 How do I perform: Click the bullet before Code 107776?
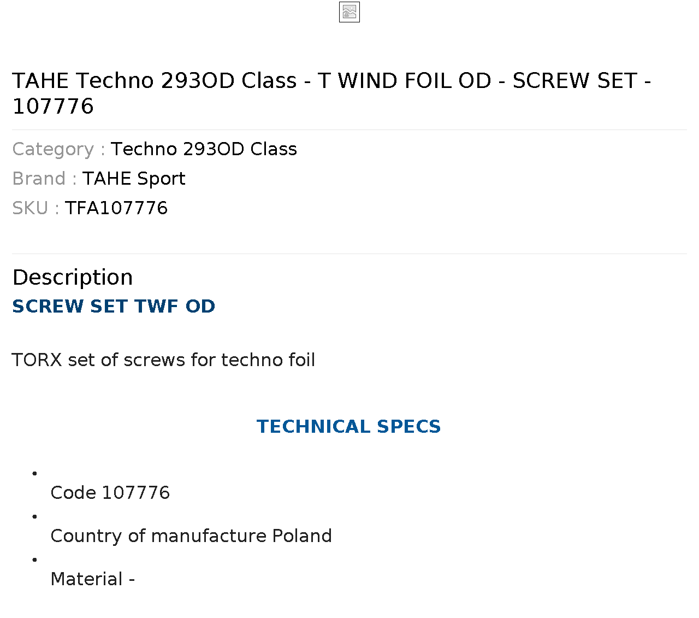34,473
